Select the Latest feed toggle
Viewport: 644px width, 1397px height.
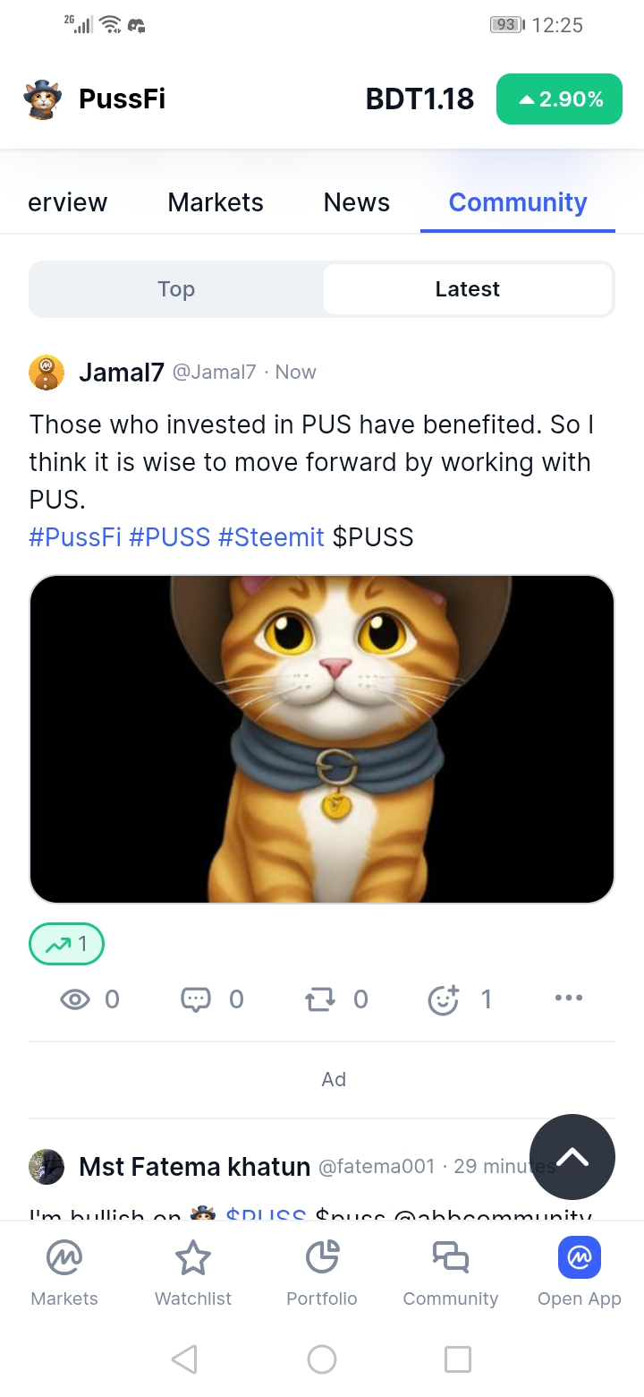click(467, 289)
